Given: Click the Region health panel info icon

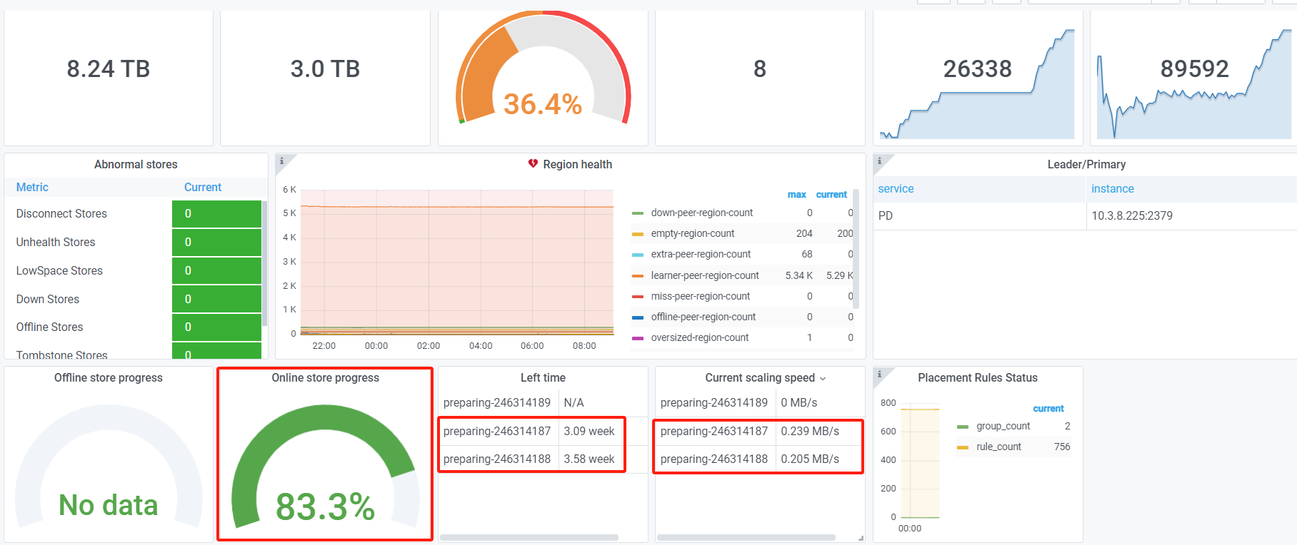Looking at the screenshot, I should [x=282, y=161].
